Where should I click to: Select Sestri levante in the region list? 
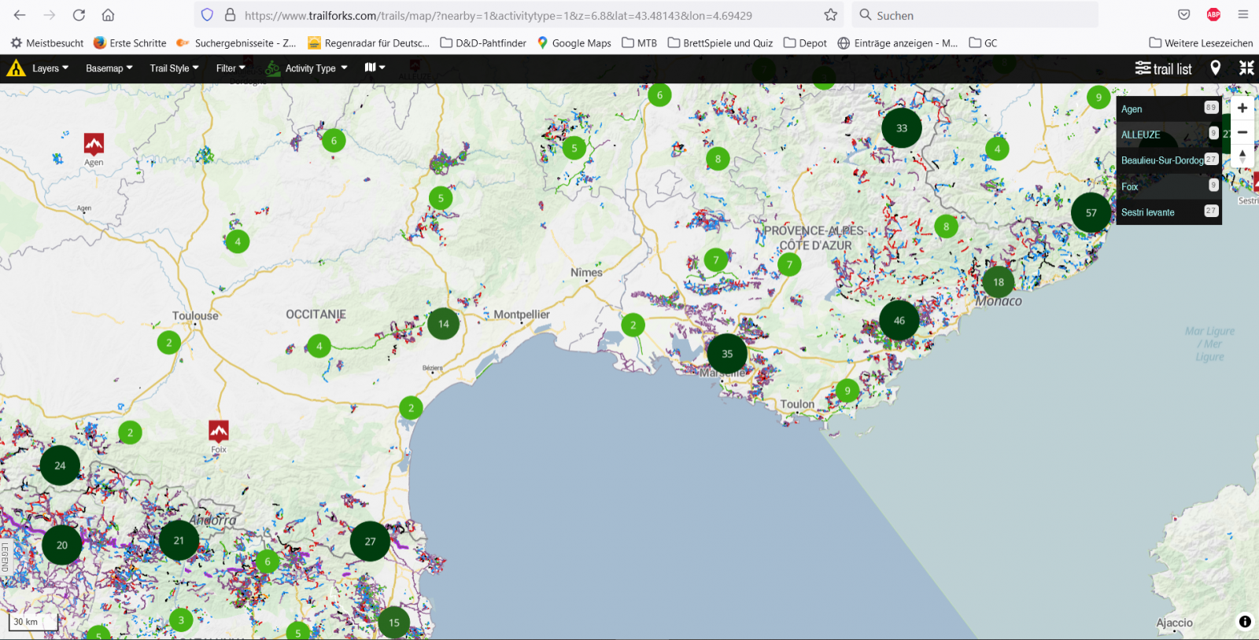pos(1147,212)
